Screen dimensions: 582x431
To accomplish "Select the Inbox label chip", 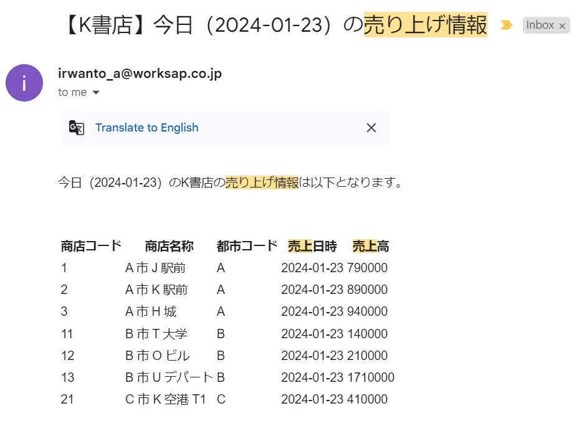I will [541, 25].
